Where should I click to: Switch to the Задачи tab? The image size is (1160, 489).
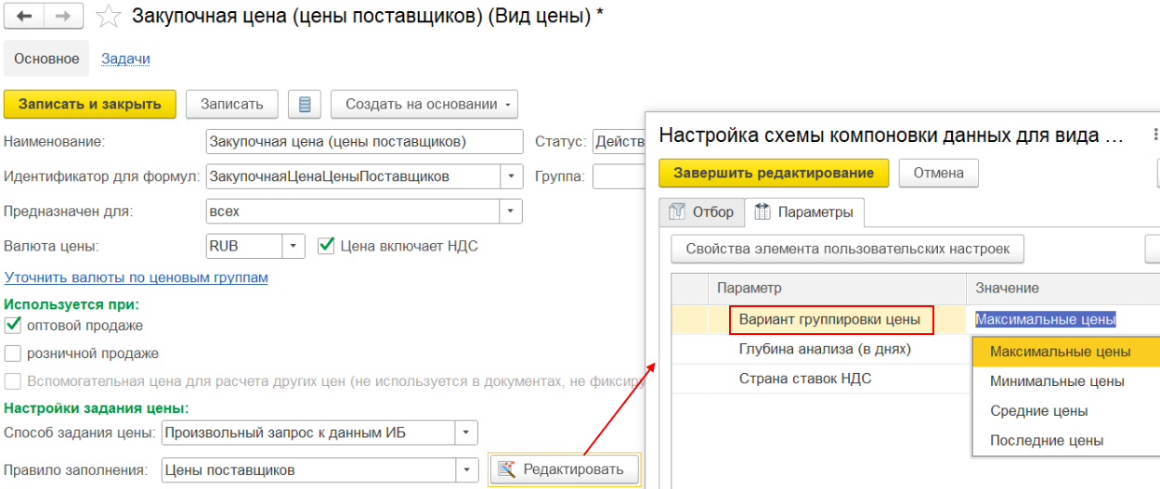coord(125,58)
